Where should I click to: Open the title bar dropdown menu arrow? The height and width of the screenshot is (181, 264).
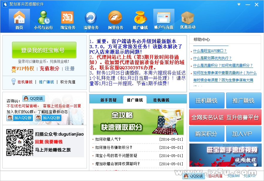[239, 4]
